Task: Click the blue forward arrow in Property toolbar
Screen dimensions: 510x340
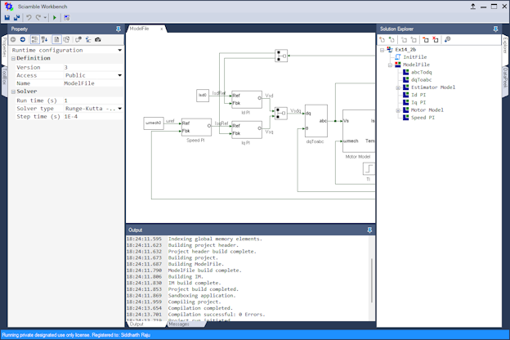Action: coord(23,39)
